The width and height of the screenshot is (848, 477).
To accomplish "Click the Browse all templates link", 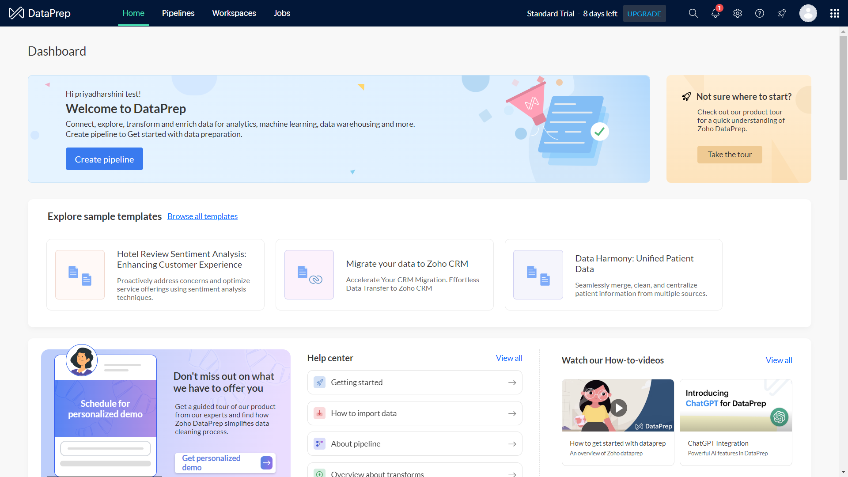I will pos(202,216).
